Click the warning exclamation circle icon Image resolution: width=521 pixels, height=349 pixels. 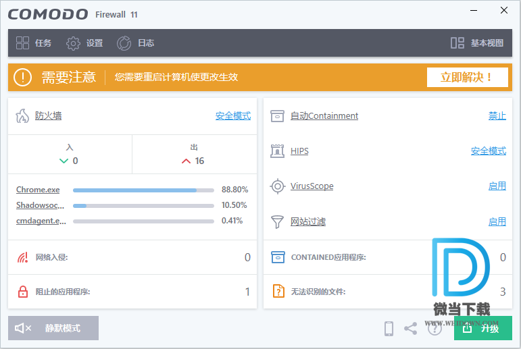(22, 78)
